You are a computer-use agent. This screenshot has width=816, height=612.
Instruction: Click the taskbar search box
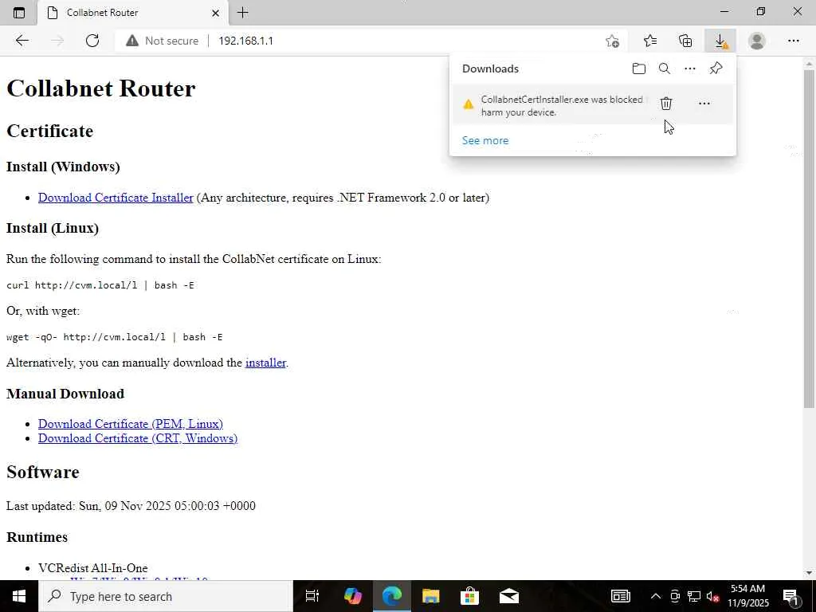pos(166,596)
